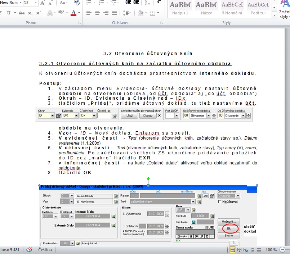
Task: Toggle superscript formatting
Action: (39, 13)
